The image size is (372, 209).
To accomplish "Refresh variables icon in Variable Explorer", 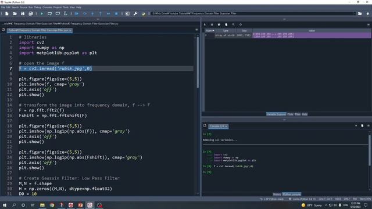I will coord(241,24).
